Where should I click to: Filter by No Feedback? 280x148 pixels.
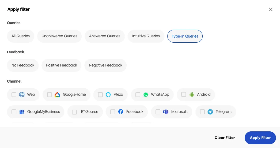[23, 65]
